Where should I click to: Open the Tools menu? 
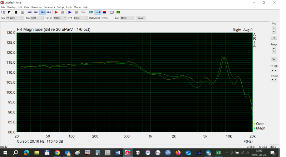pos(69,7)
